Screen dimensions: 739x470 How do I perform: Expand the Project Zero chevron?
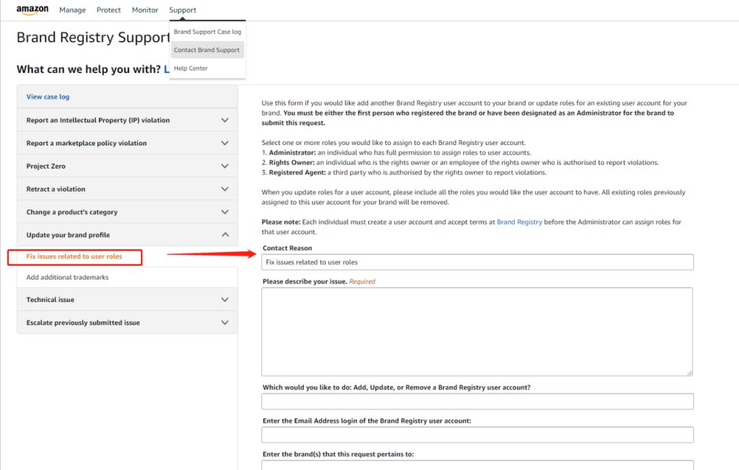(x=225, y=166)
